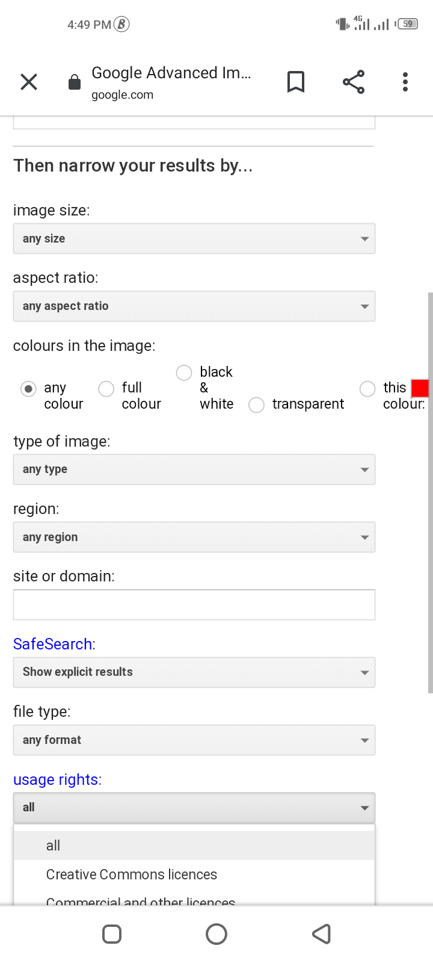Expand the SafeSearch 'Show explicit results' dropdown
Screen dimensions: 433x963
(x=194, y=672)
